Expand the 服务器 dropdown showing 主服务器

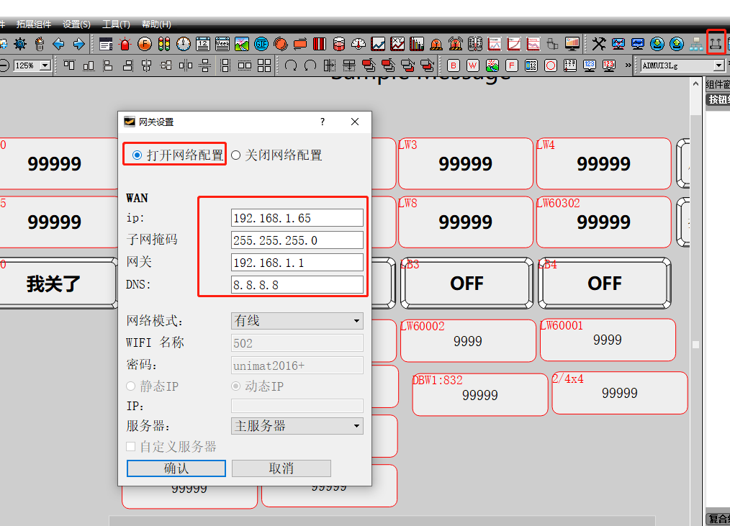(x=297, y=426)
